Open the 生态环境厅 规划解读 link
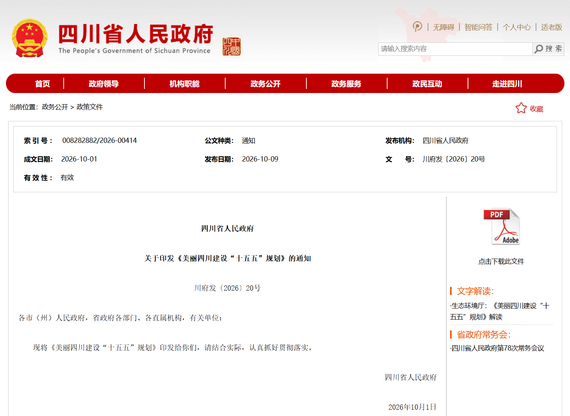The width and height of the screenshot is (570, 416). pyautogui.click(x=500, y=311)
